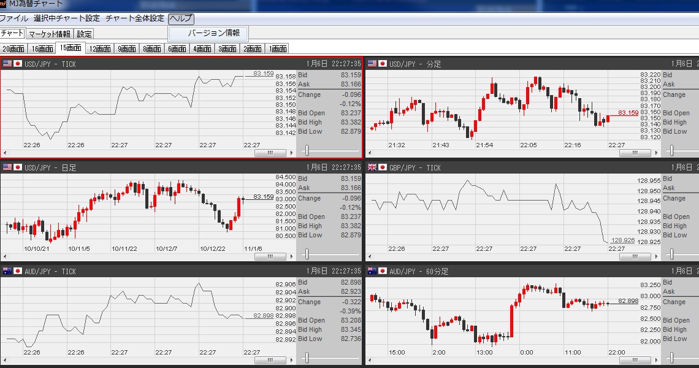Open the 選択中チャート設定 menu

(67, 19)
